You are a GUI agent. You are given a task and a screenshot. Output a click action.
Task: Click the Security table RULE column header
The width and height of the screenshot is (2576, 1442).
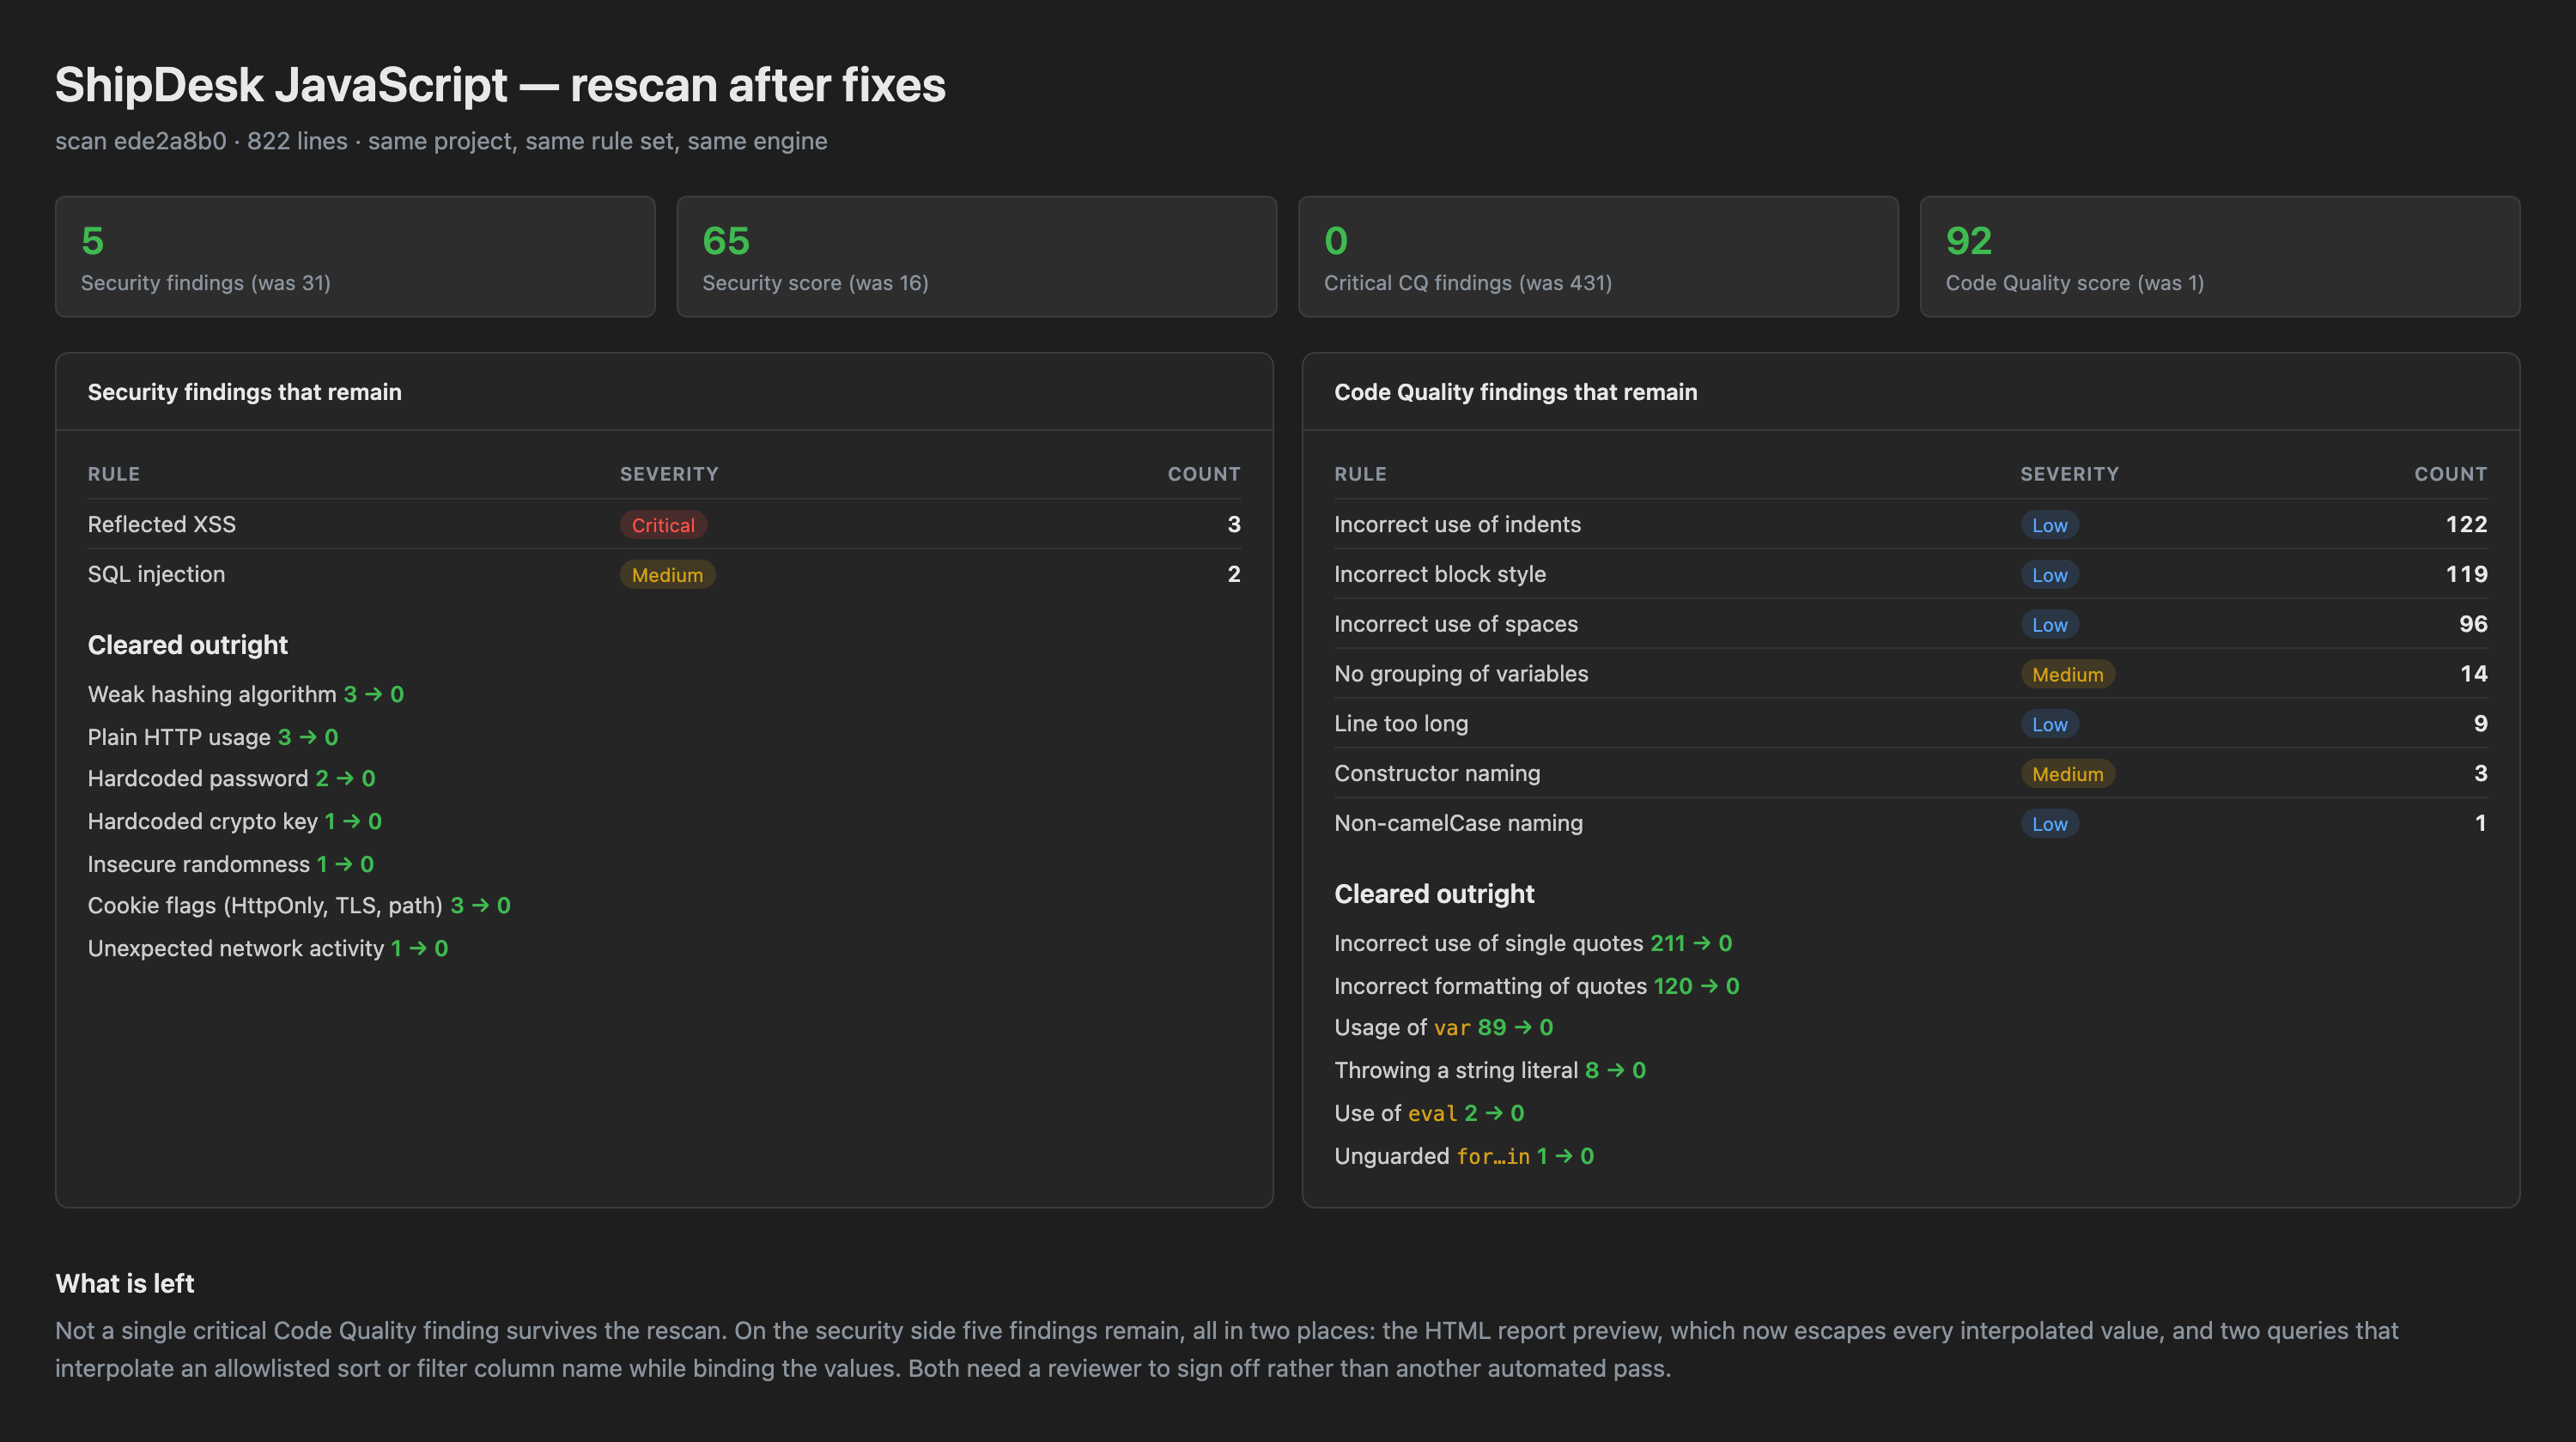pos(114,475)
